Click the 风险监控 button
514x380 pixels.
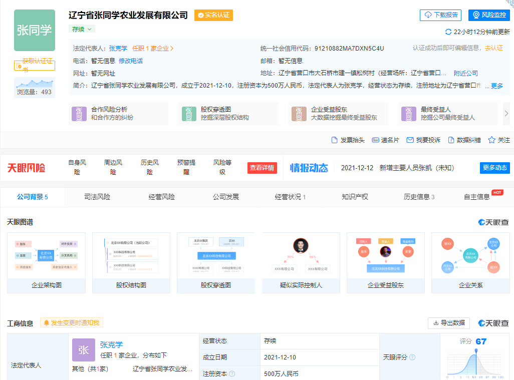coord(489,15)
